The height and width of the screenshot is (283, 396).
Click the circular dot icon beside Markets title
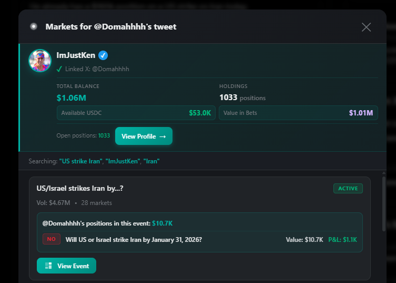[34, 26]
